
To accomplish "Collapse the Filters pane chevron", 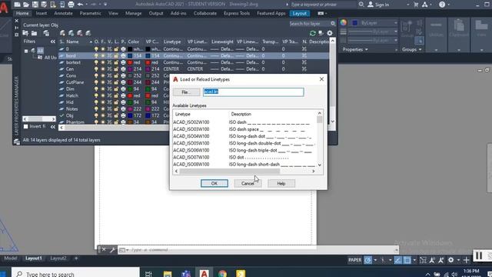I will pyautogui.click(x=53, y=42).
